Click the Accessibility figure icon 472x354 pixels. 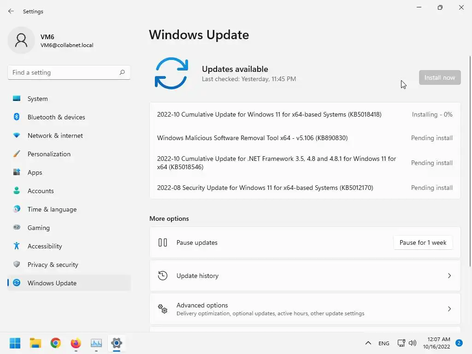click(x=17, y=246)
